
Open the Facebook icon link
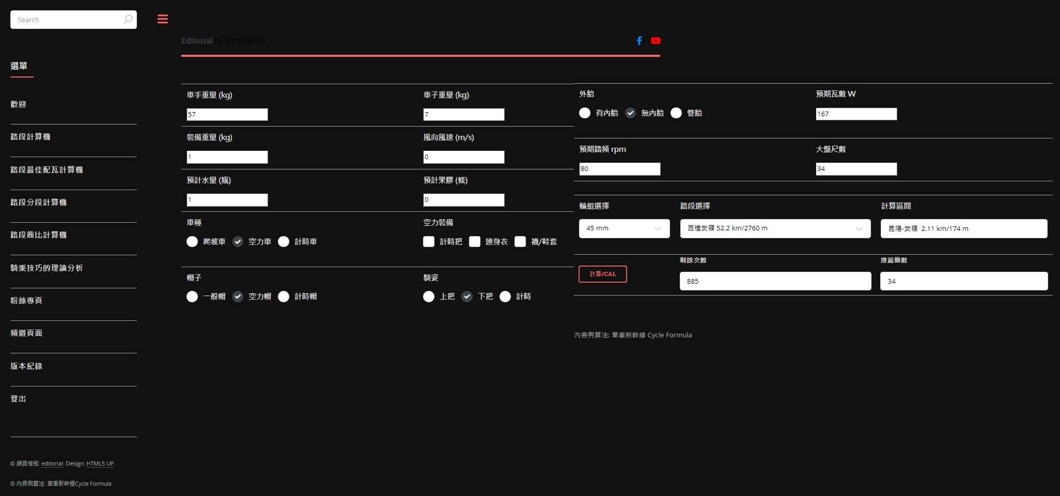point(639,41)
